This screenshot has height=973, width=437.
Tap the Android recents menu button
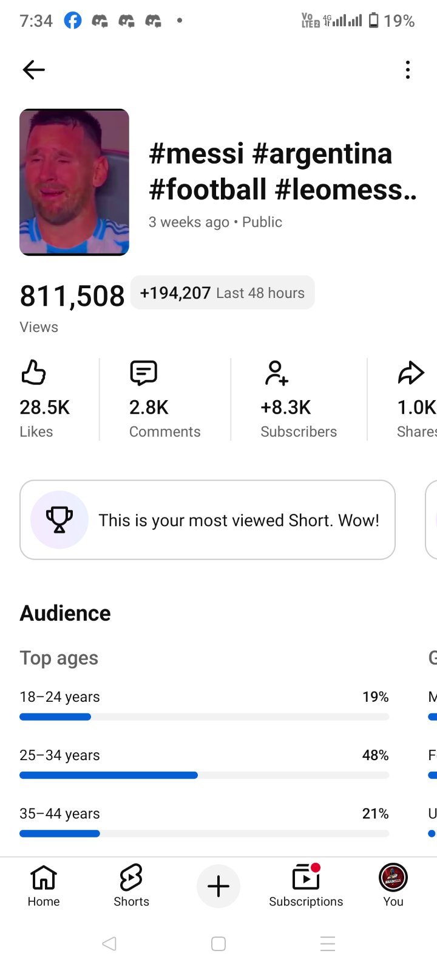[x=328, y=944]
